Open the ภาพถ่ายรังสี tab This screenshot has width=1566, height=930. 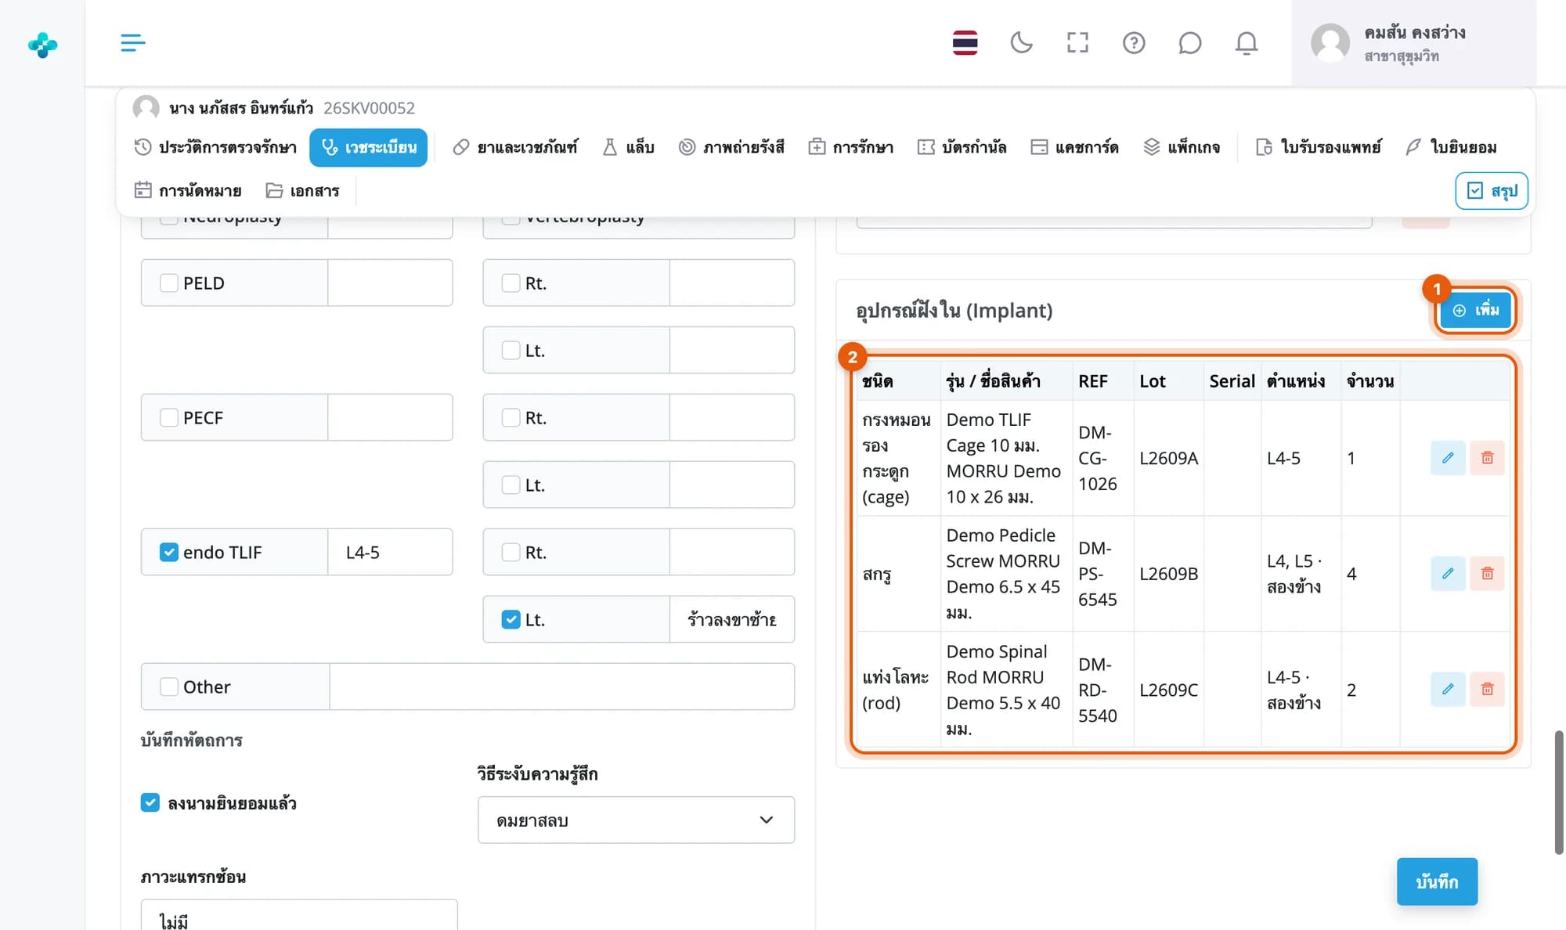coord(731,147)
